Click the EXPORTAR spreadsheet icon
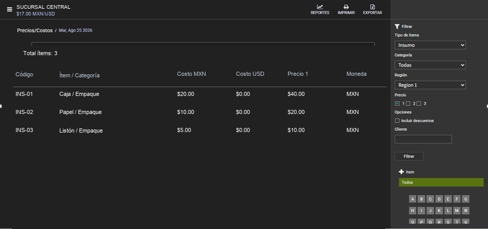 pyautogui.click(x=372, y=7)
